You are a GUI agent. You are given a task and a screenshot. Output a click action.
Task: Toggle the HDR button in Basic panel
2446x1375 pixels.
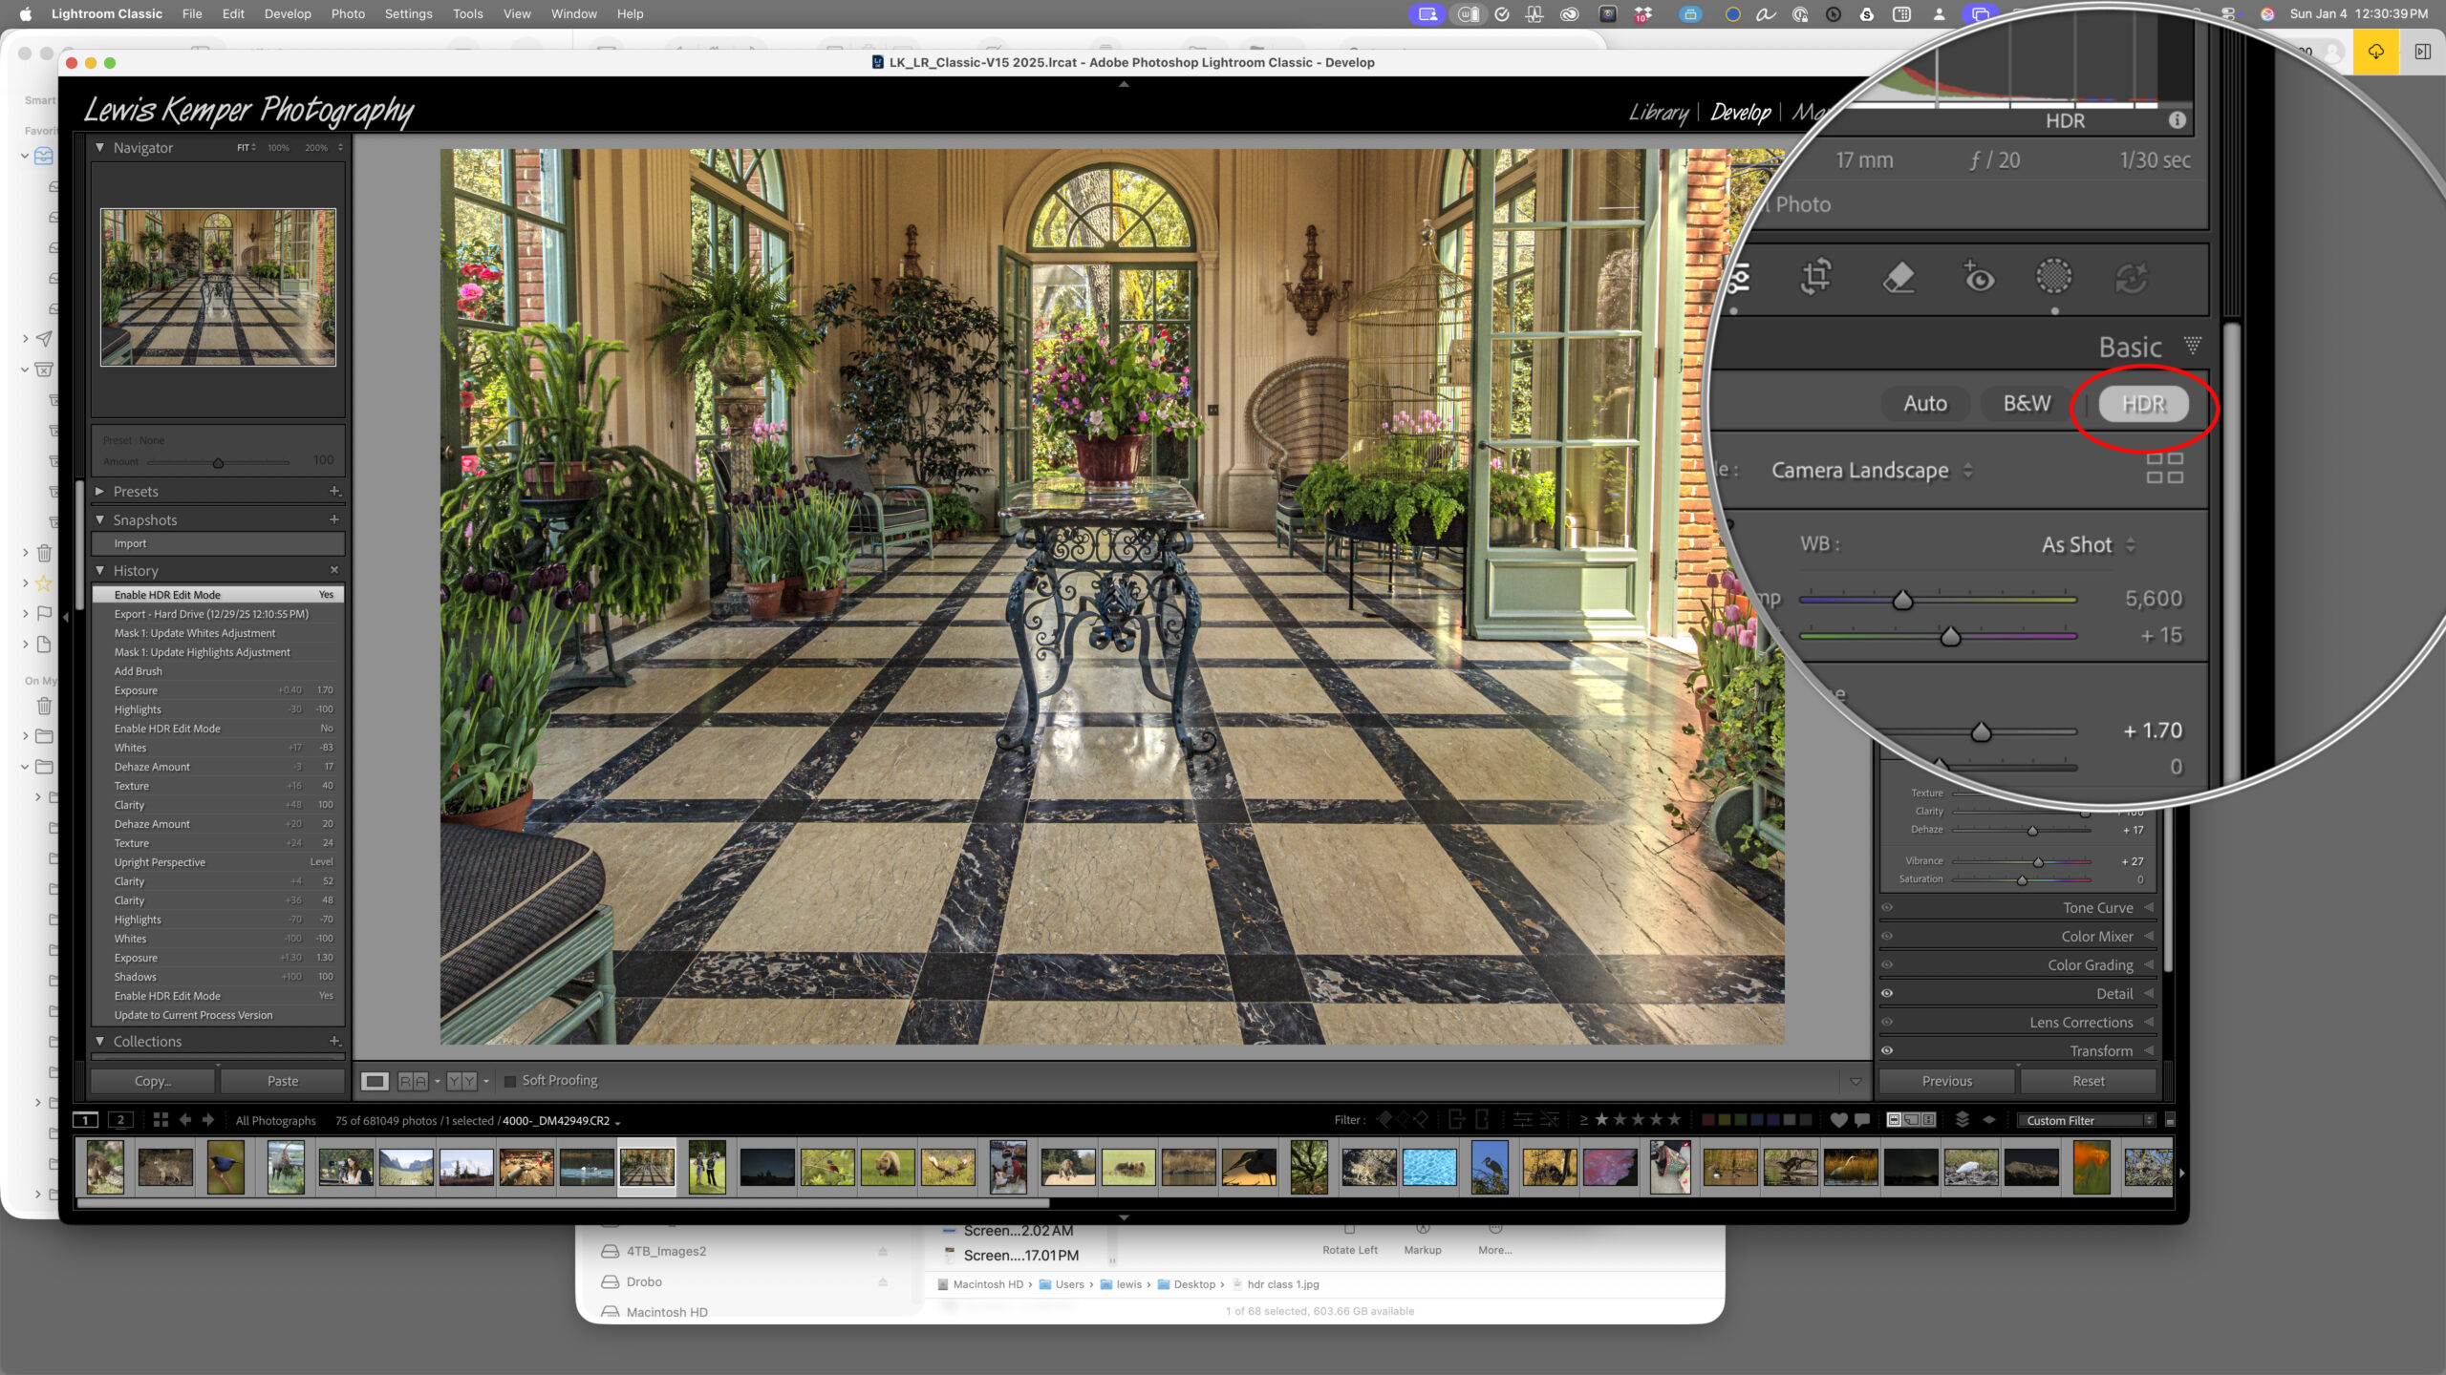(x=2143, y=404)
